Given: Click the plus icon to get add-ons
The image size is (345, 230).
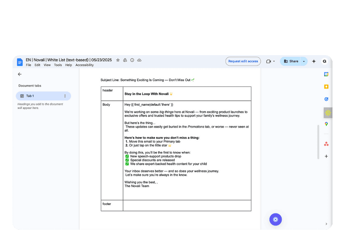Looking at the screenshot, I should pos(326,156).
